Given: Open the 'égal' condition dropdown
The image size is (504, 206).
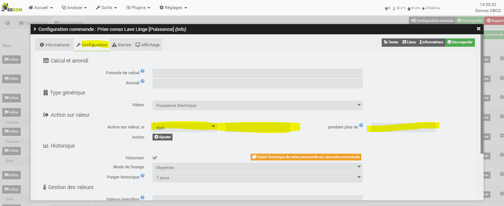Looking at the screenshot, I should (184, 127).
